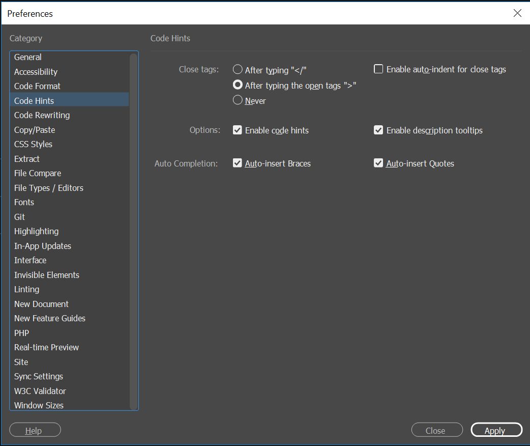Go to the Linting category
The height and width of the screenshot is (446, 530).
[26, 289]
